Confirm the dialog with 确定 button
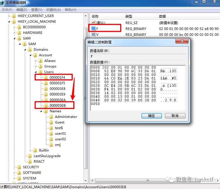The image size is (220, 189). [152, 116]
